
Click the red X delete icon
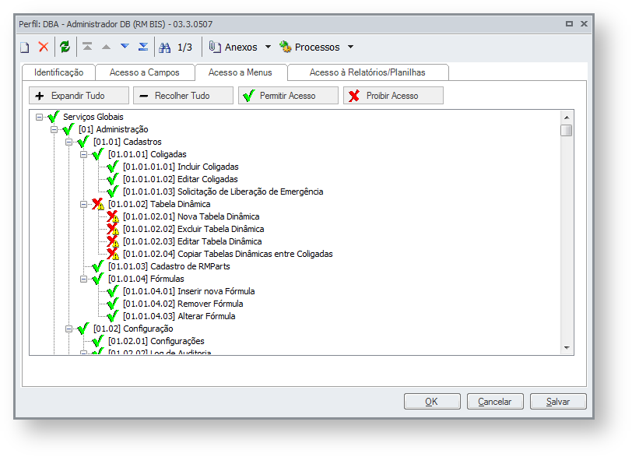[x=43, y=47]
